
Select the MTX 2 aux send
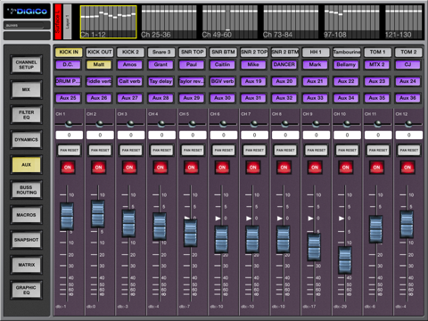pyautogui.click(x=377, y=64)
